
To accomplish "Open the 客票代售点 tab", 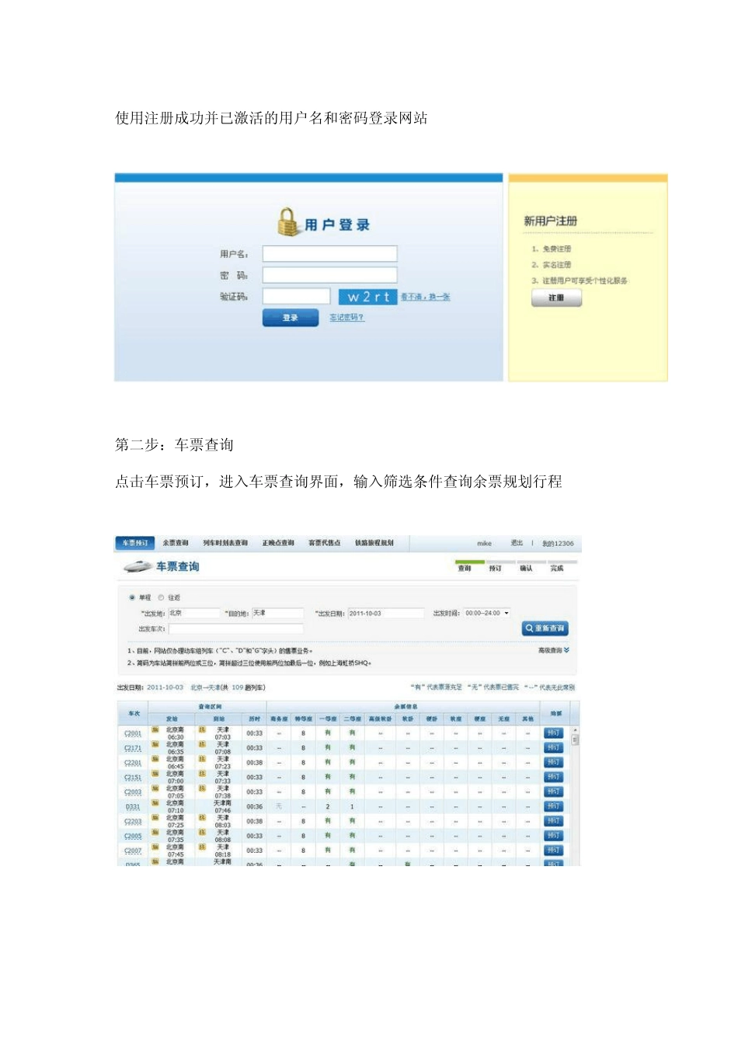I will point(324,543).
